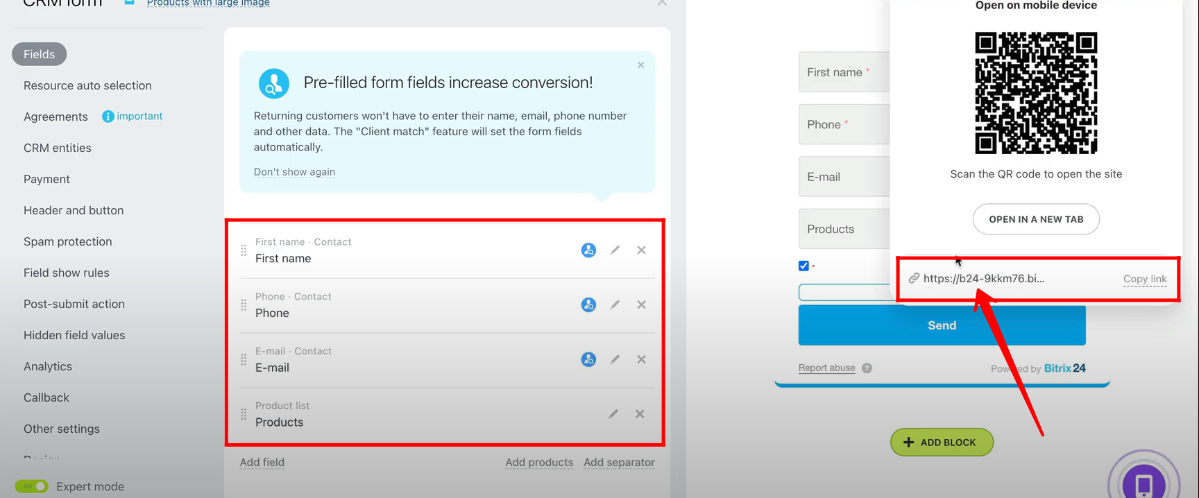
Task: Click the client match icon for E-mail
Action: [588, 359]
